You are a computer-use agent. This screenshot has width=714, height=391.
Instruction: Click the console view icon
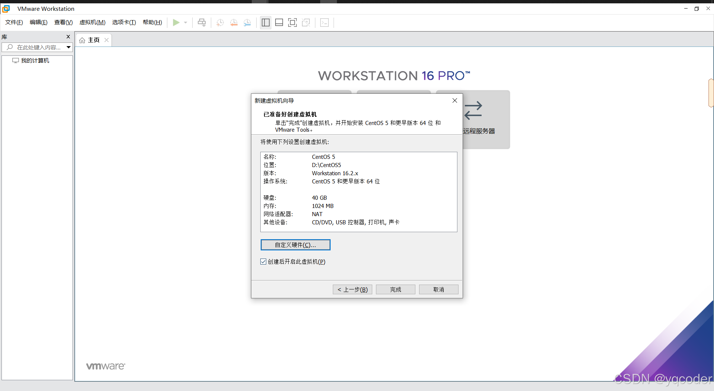click(x=325, y=23)
